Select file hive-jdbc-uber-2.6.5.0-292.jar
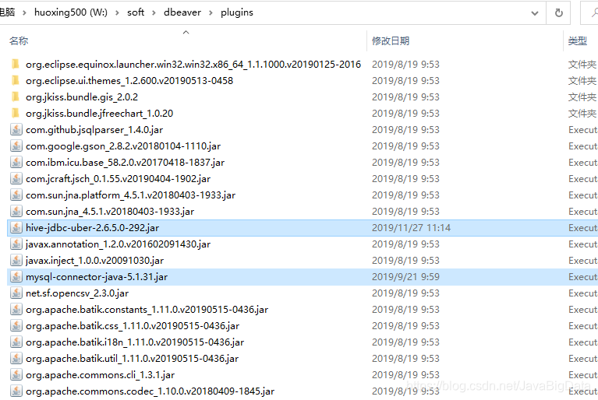 tap(92, 228)
